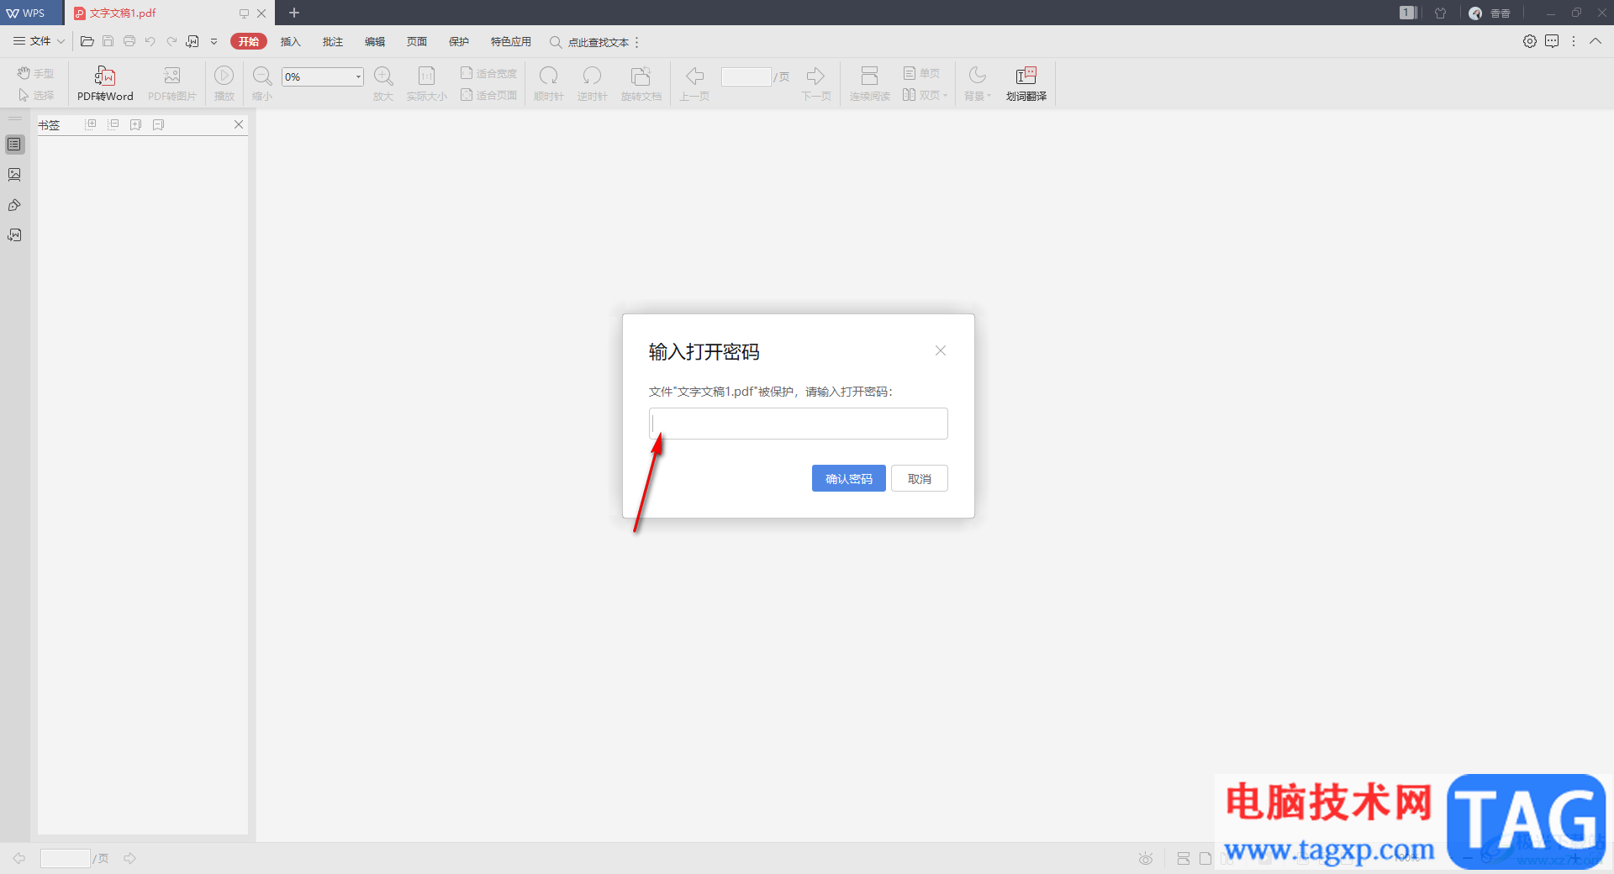Add a new tab with plus button
Viewport: 1614px width, 874px height.
point(294,13)
